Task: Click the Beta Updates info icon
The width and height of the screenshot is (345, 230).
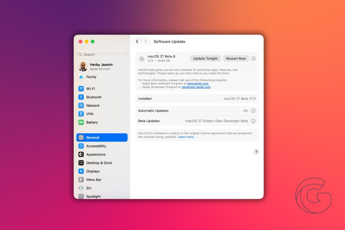Action: click(x=253, y=121)
